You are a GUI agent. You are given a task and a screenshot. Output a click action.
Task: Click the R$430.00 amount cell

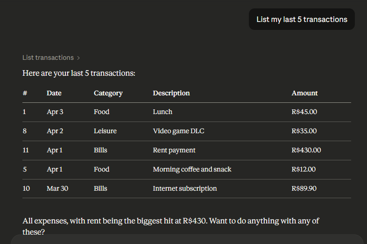[x=306, y=150]
